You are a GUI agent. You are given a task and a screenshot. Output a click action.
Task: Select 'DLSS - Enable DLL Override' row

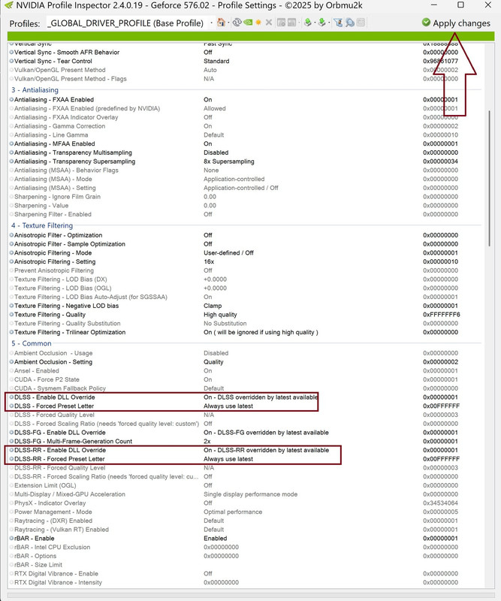(246, 397)
